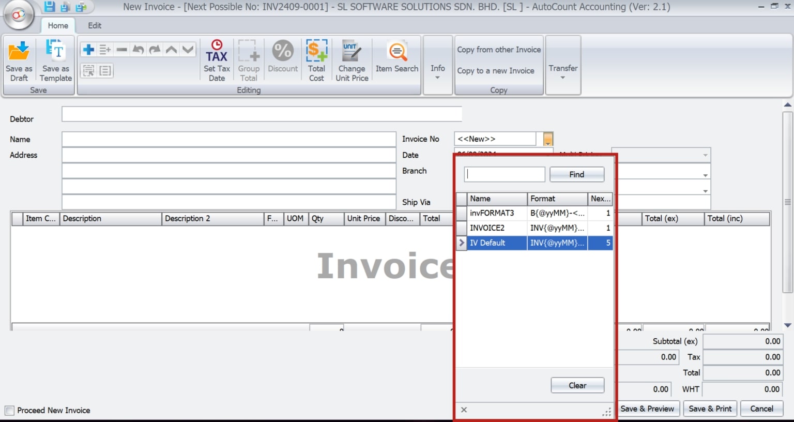Remove a row using the minus icon
Viewport: 794px width, 422px height.
click(x=121, y=50)
